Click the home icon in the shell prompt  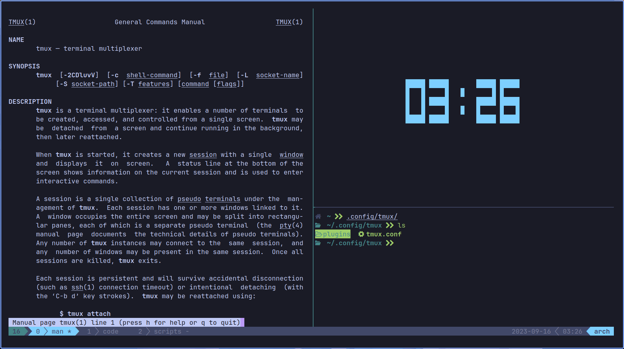click(x=318, y=216)
